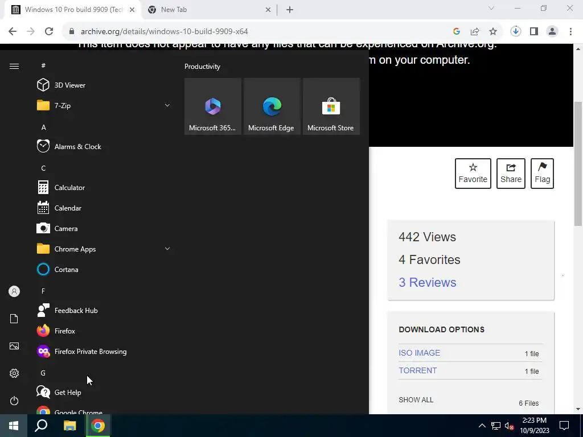Image resolution: width=583 pixels, height=437 pixels.
Task: Switch to the New Tab tab
Action: pos(208,10)
